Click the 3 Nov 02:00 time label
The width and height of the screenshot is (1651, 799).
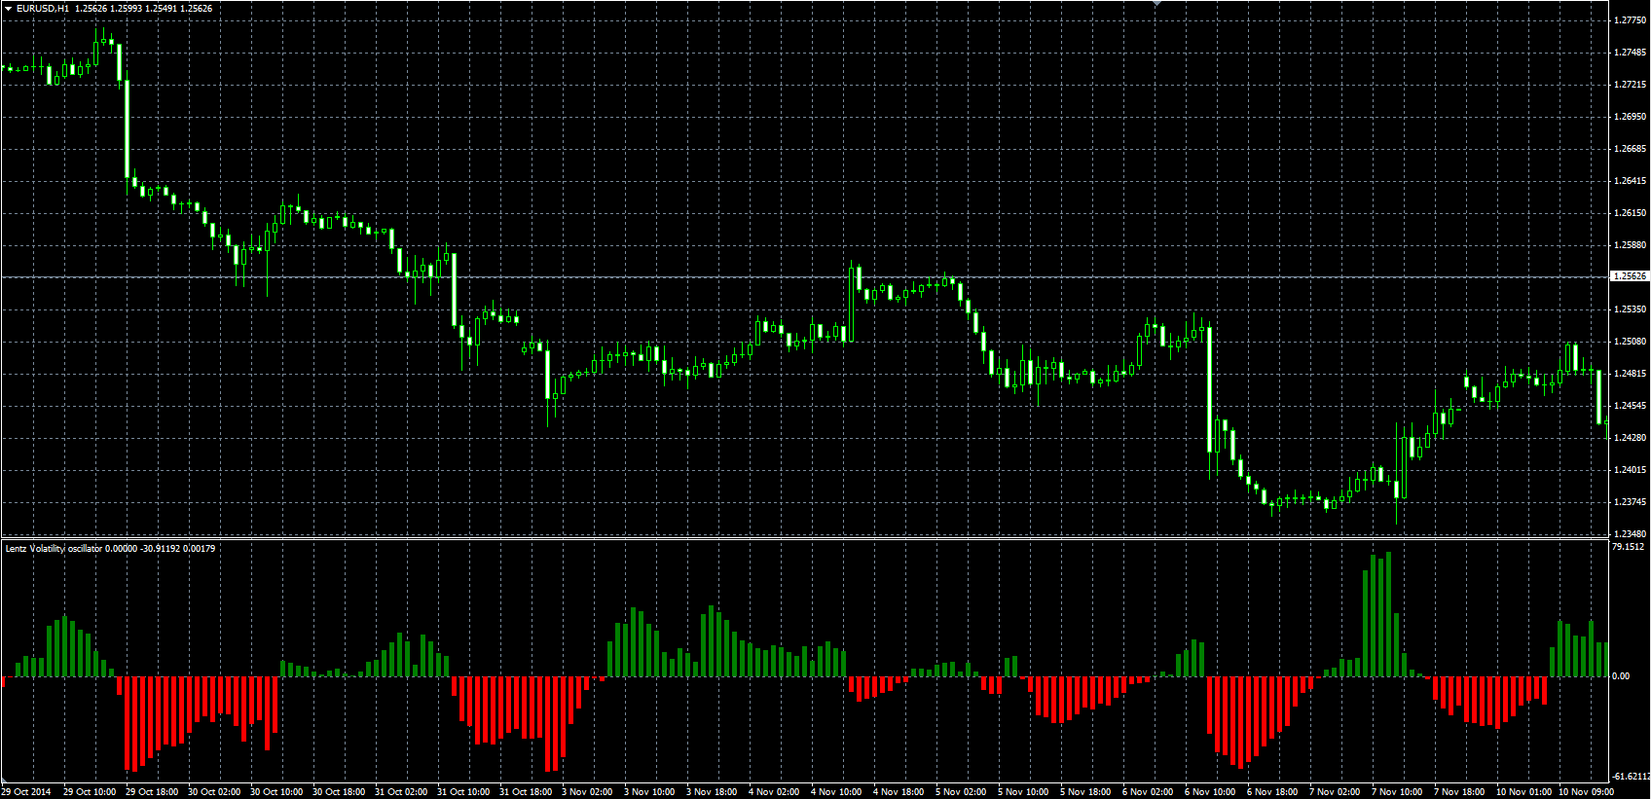[x=587, y=792]
